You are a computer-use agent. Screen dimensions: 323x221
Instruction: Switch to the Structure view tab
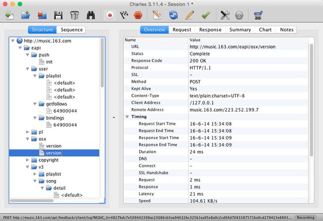click(42, 30)
